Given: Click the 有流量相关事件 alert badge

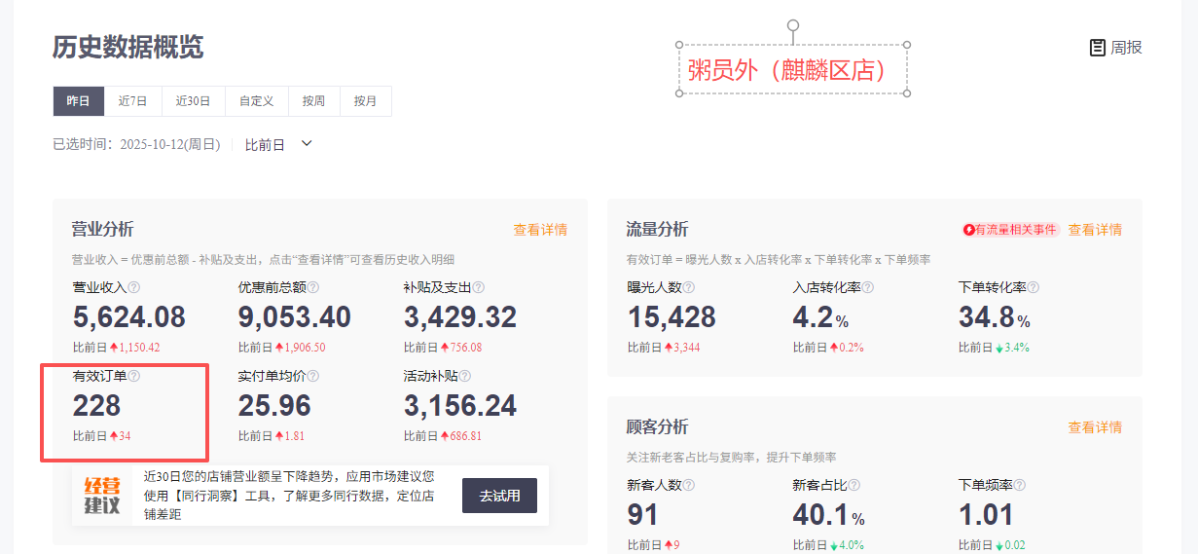Looking at the screenshot, I should tap(1010, 230).
